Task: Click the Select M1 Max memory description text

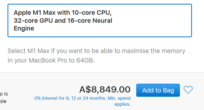Action: [x=96, y=55]
